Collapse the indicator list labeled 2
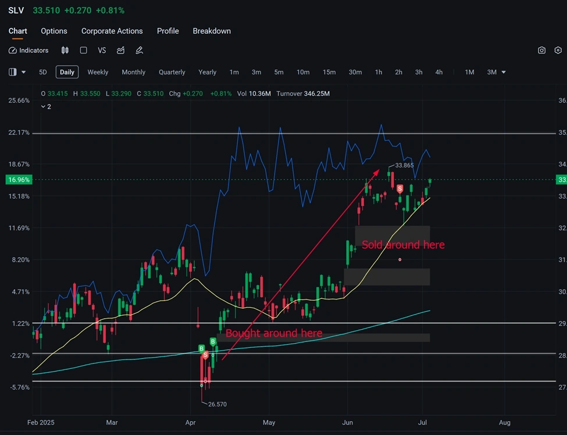The height and width of the screenshot is (435, 567). point(46,106)
